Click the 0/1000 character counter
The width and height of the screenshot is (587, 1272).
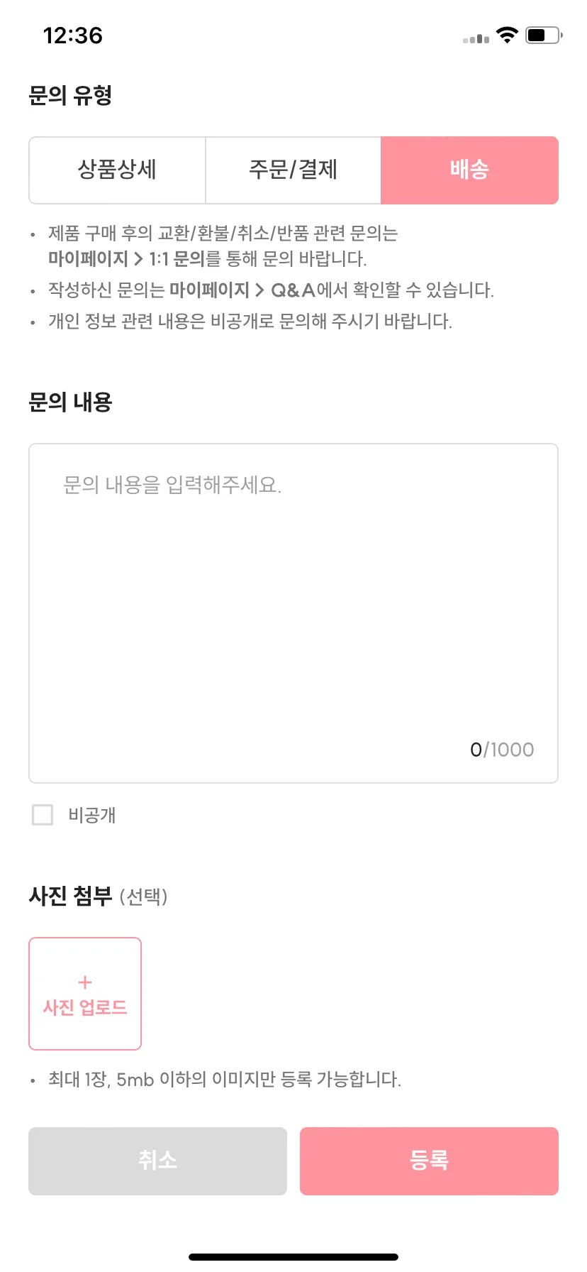coord(502,750)
